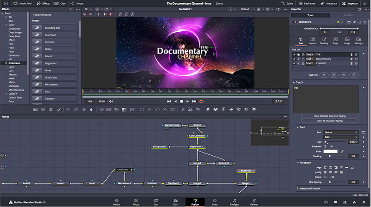Select the Paint brush tool in the node toolbar
The height and width of the screenshot is (207, 371).
click(59, 110)
